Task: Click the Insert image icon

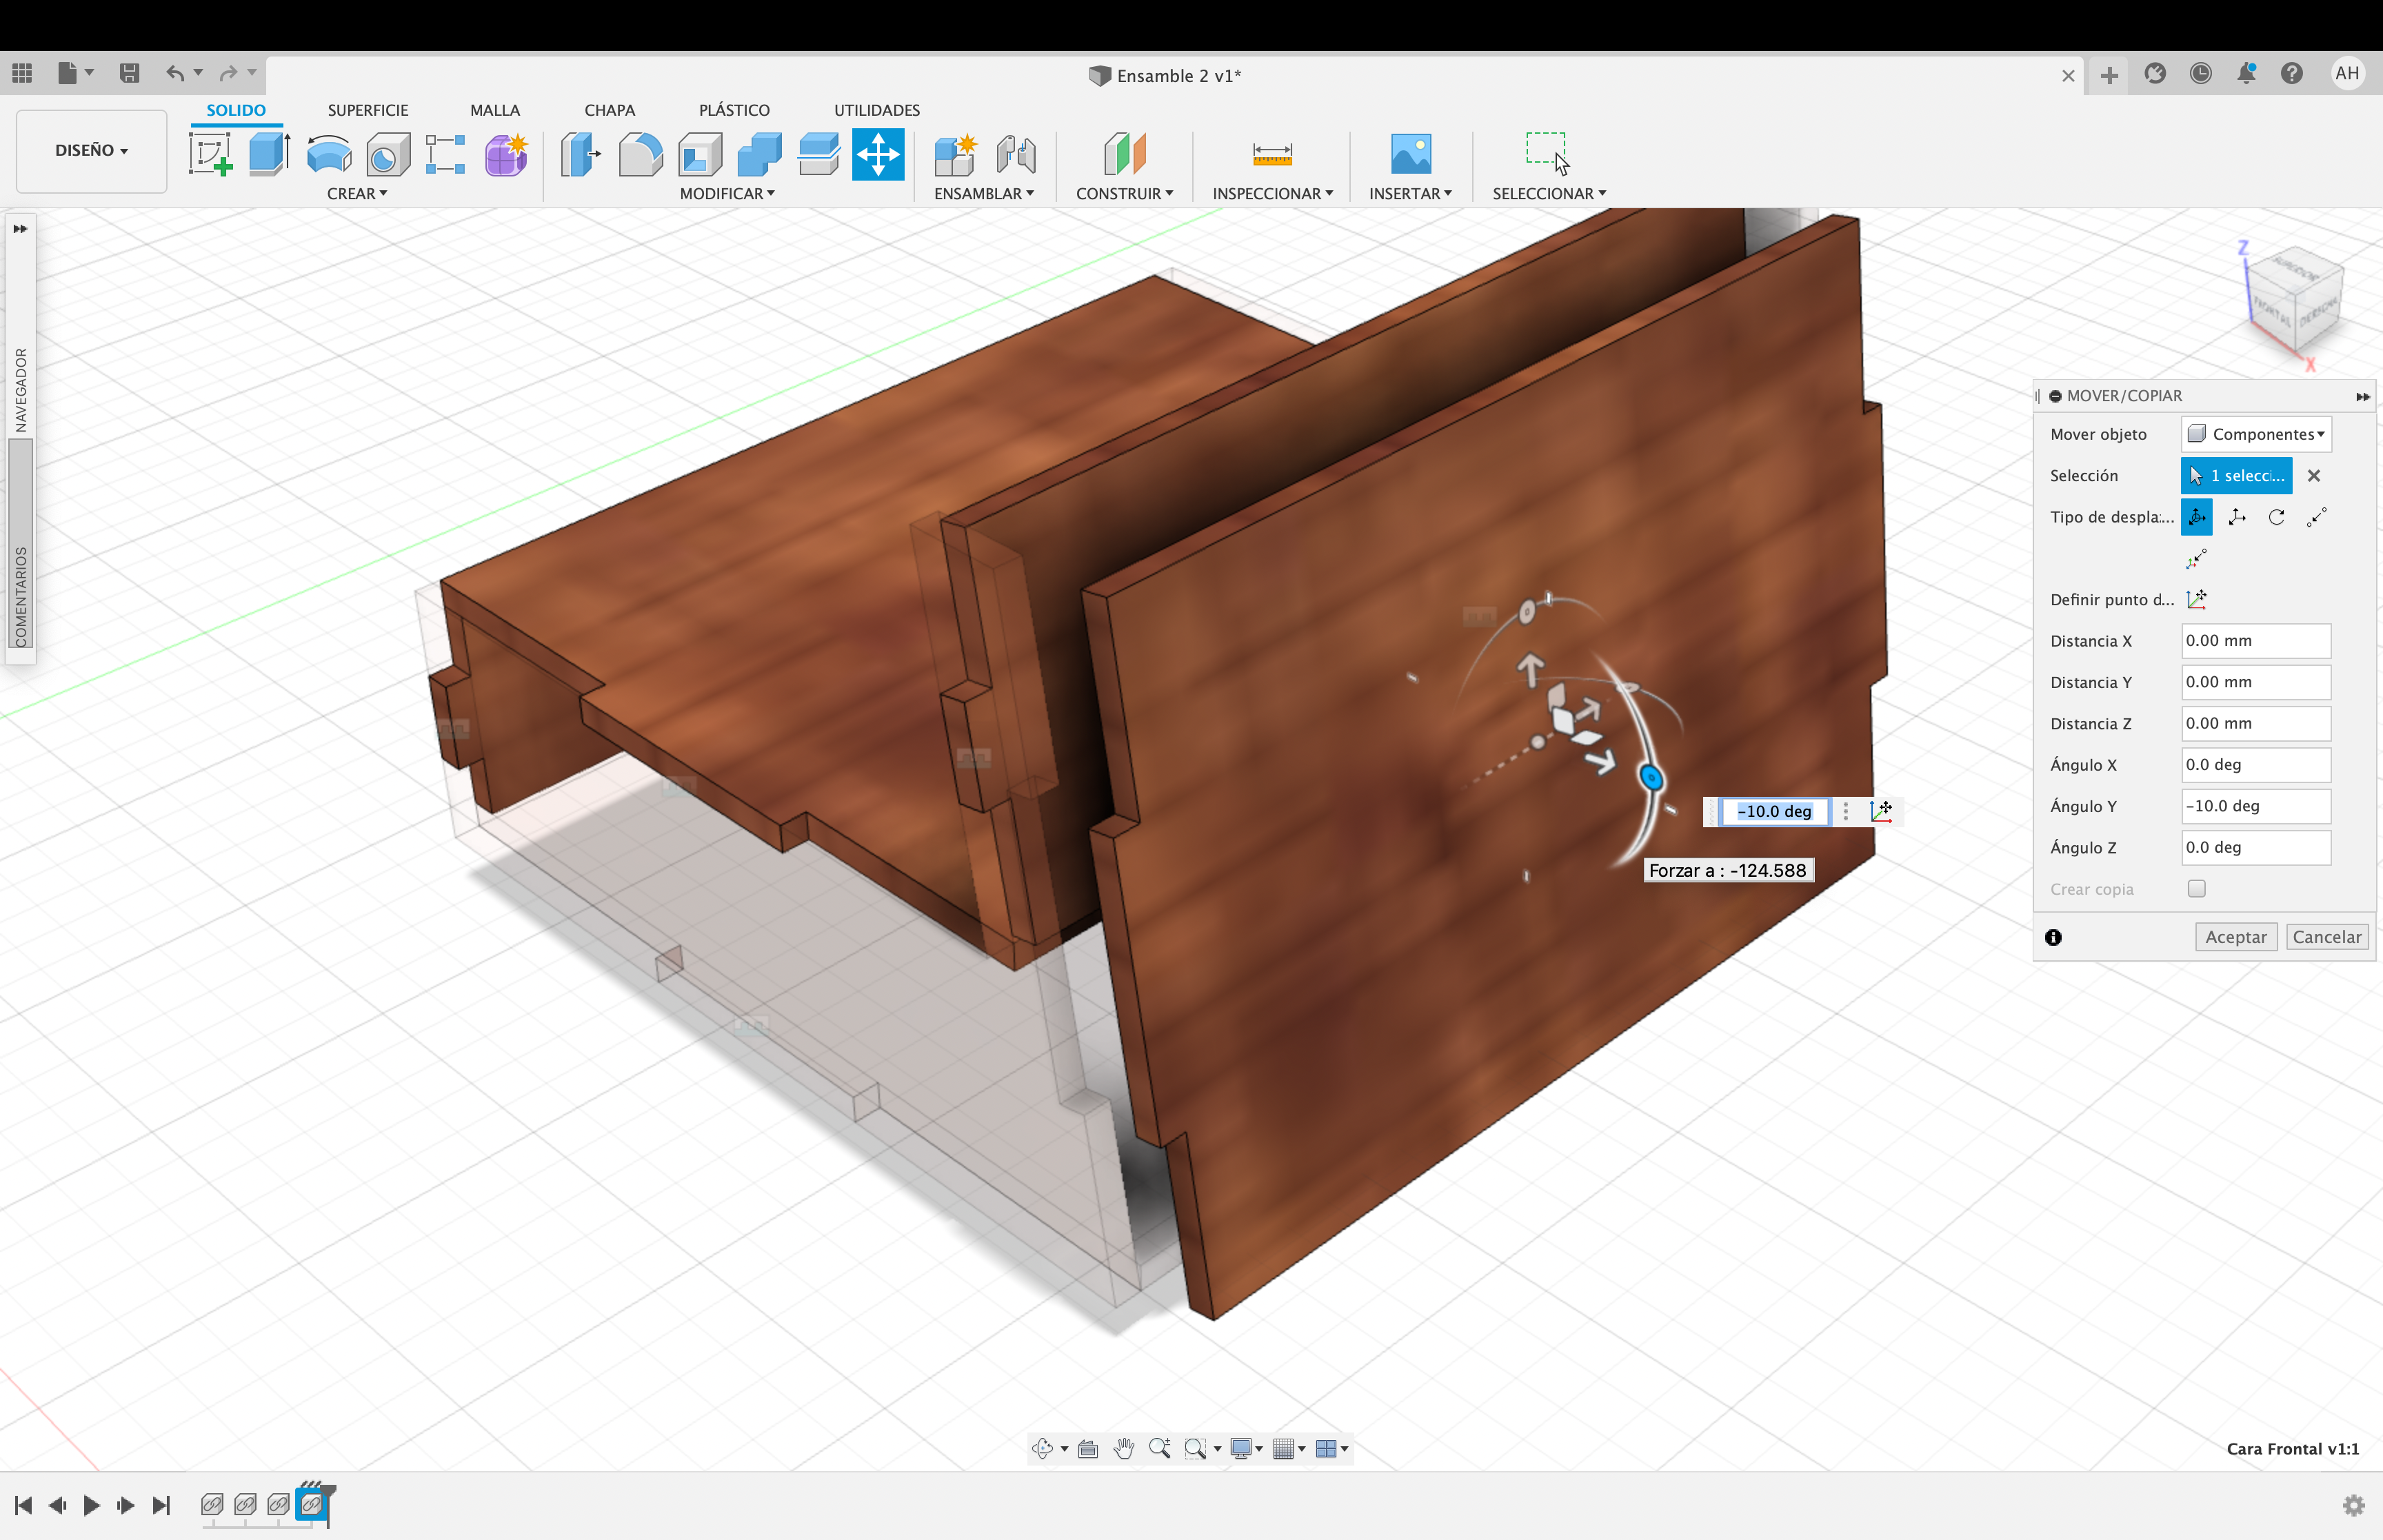Action: 1411,154
